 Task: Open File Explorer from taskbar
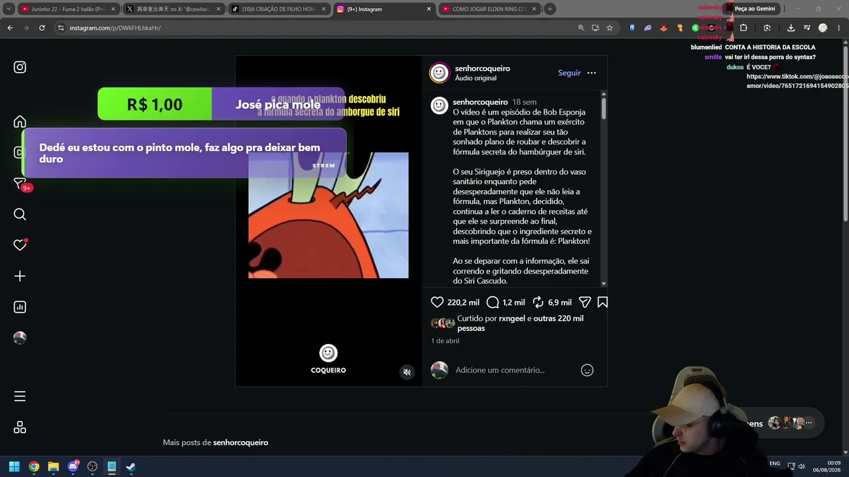point(53,466)
